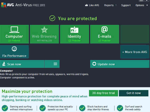Click the Get it now button
This screenshot has height=112, width=150.
tap(134, 93)
